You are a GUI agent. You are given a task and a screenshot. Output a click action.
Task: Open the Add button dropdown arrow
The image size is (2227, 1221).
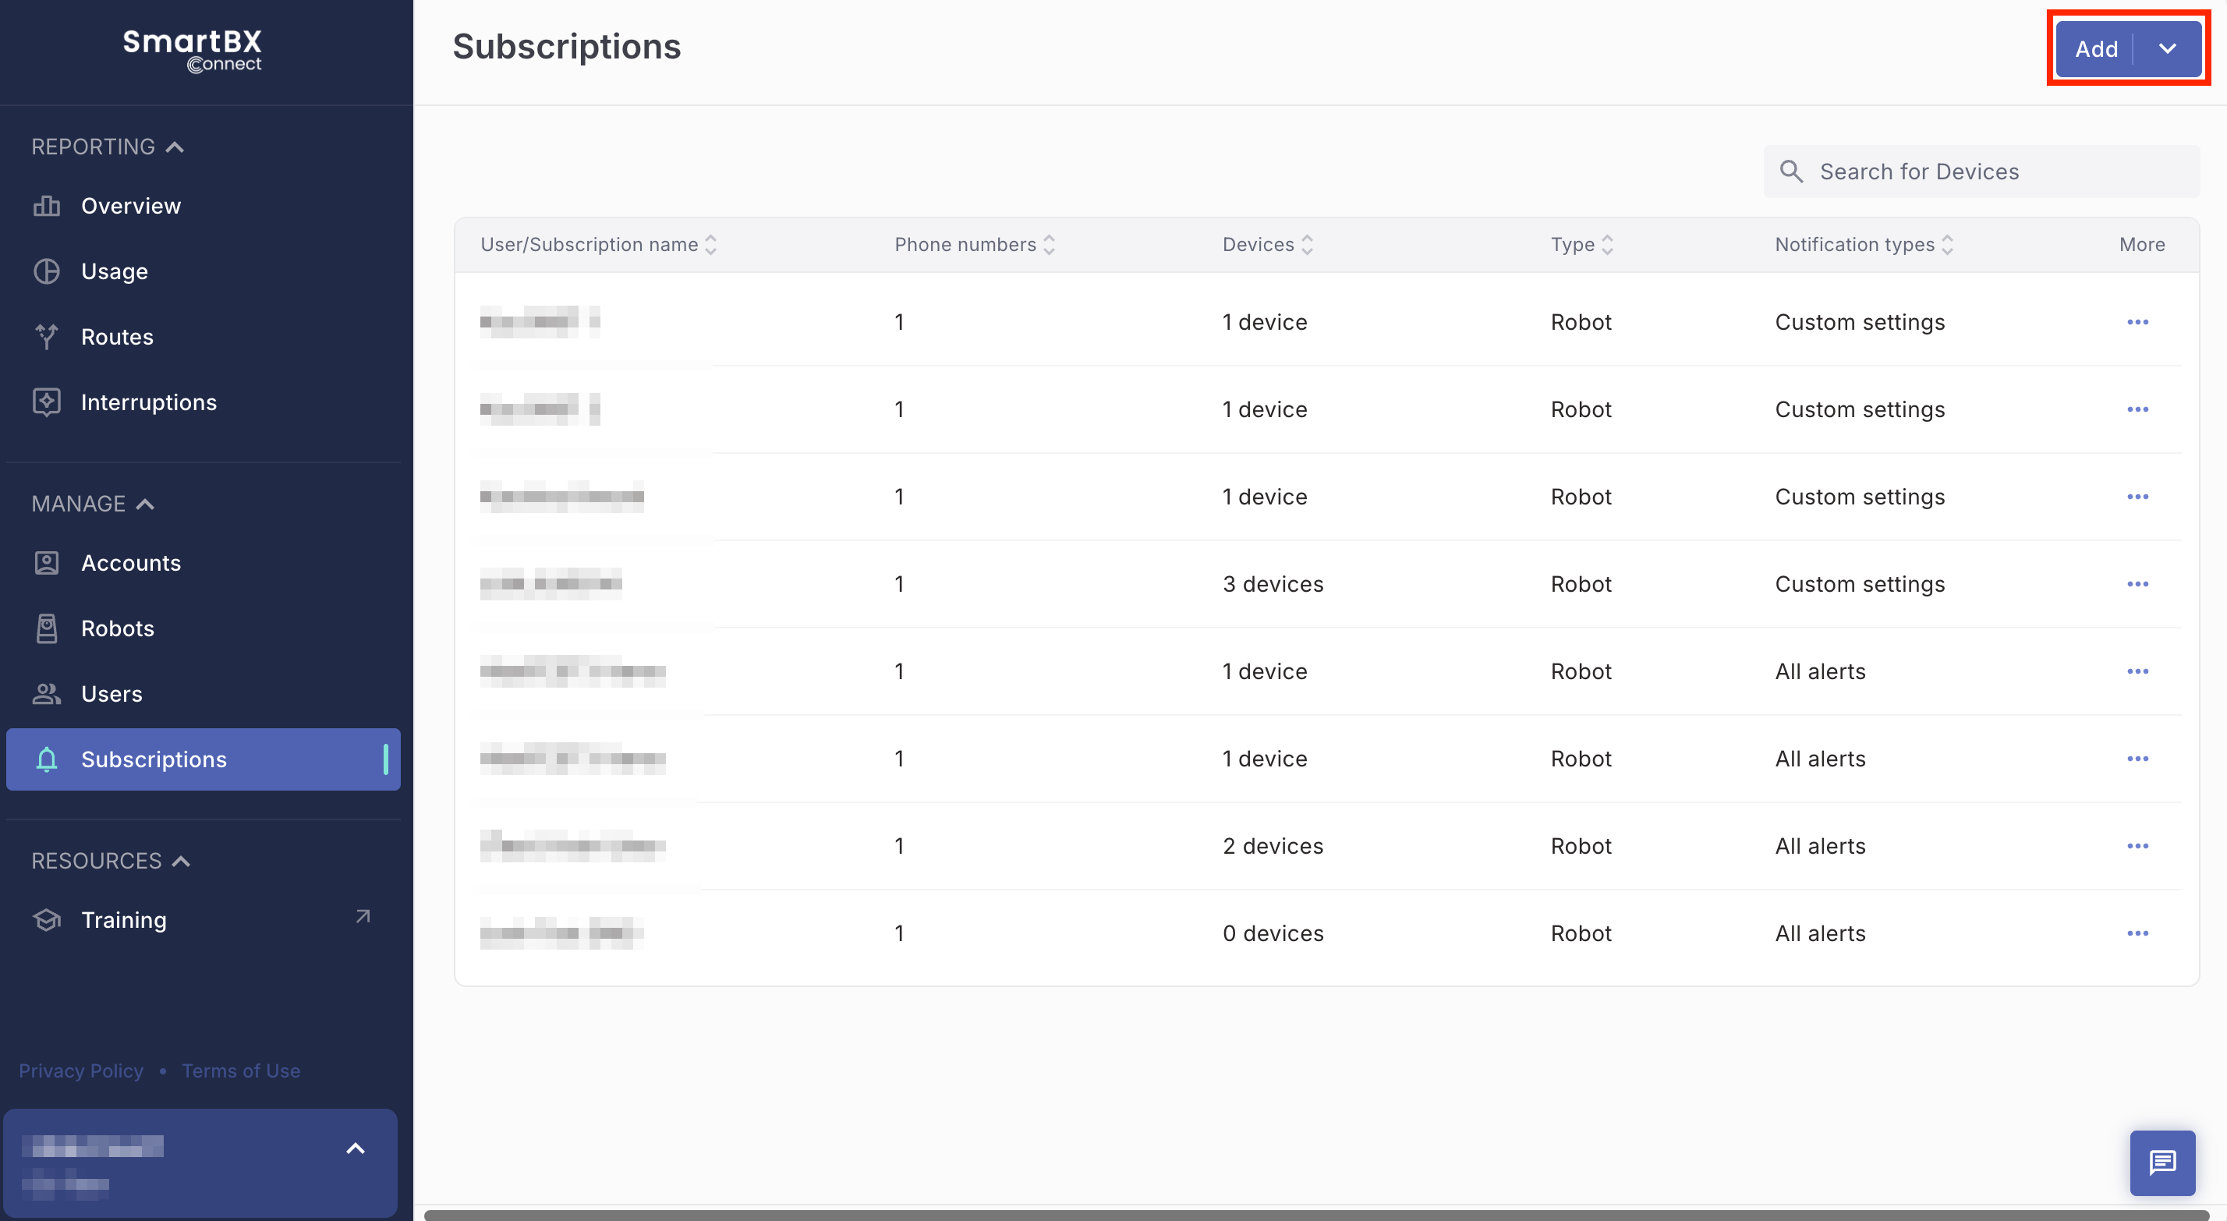(x=2166, y=49)
